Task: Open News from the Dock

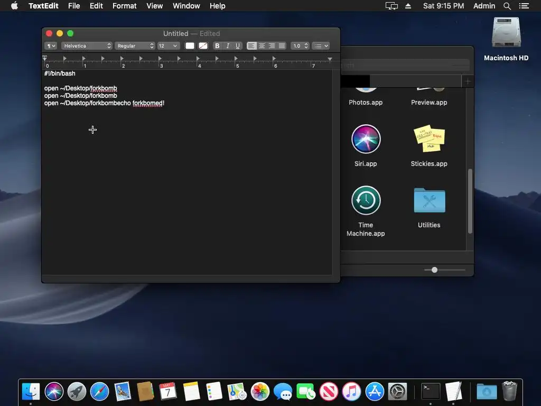Action: coord(329,392)
